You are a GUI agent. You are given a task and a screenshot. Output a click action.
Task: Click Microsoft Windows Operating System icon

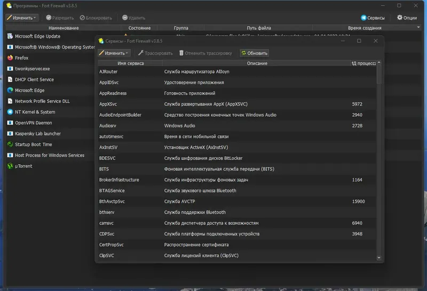click(x=10, y=47)
